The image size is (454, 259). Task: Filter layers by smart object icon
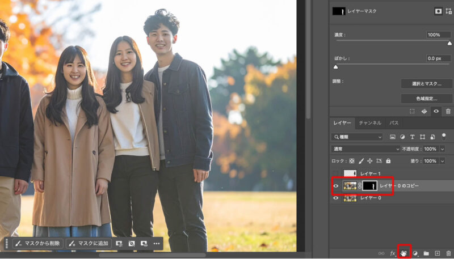(432, 137)
